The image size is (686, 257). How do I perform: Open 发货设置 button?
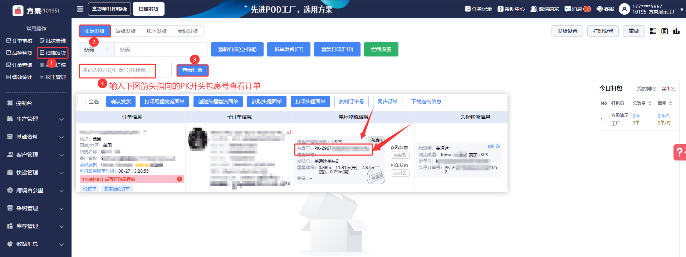pyautogui.click(x=567, y=31)
